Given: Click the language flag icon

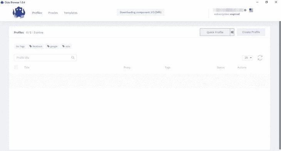Looking at the screenshot, I should coord(251,10).
